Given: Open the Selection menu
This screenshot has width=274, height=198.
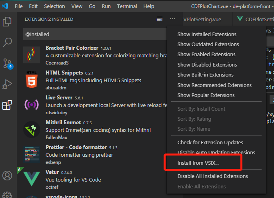Looking at the screenshot, I should pos(54,6).
